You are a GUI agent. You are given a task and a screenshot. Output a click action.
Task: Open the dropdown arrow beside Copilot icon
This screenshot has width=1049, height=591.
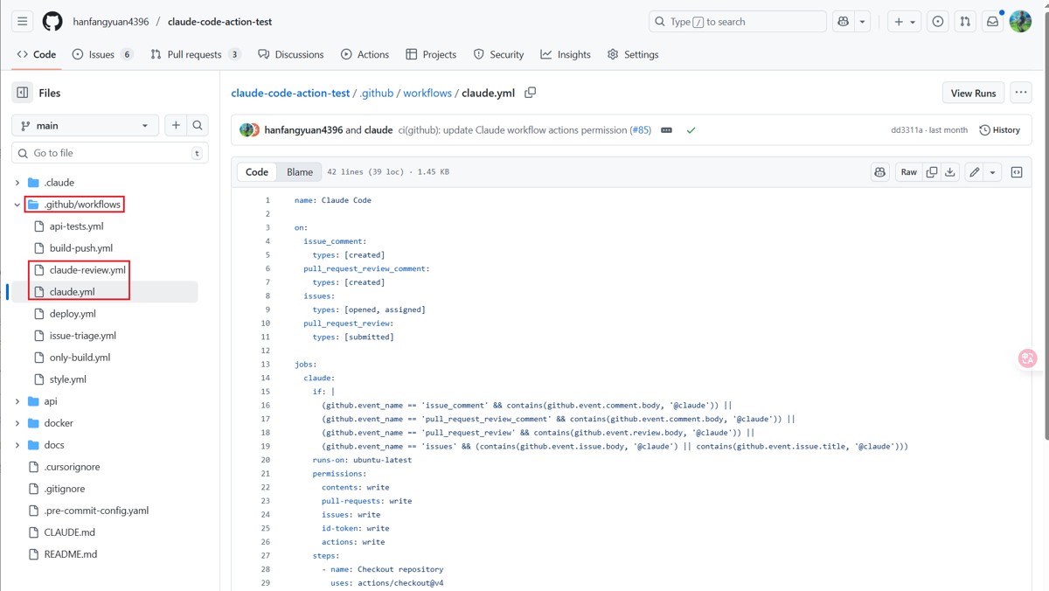tap(862, 21)
